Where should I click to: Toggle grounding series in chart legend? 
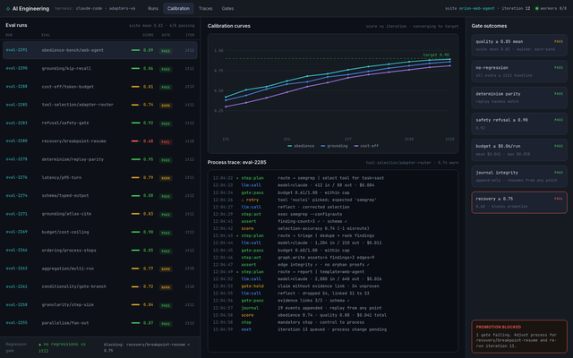[x=334, y=146]
